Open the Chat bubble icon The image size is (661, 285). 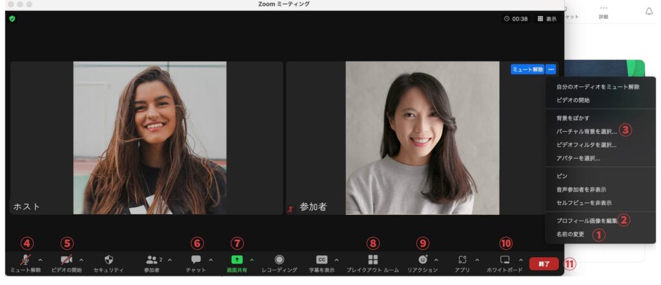[x=196, y=259]
